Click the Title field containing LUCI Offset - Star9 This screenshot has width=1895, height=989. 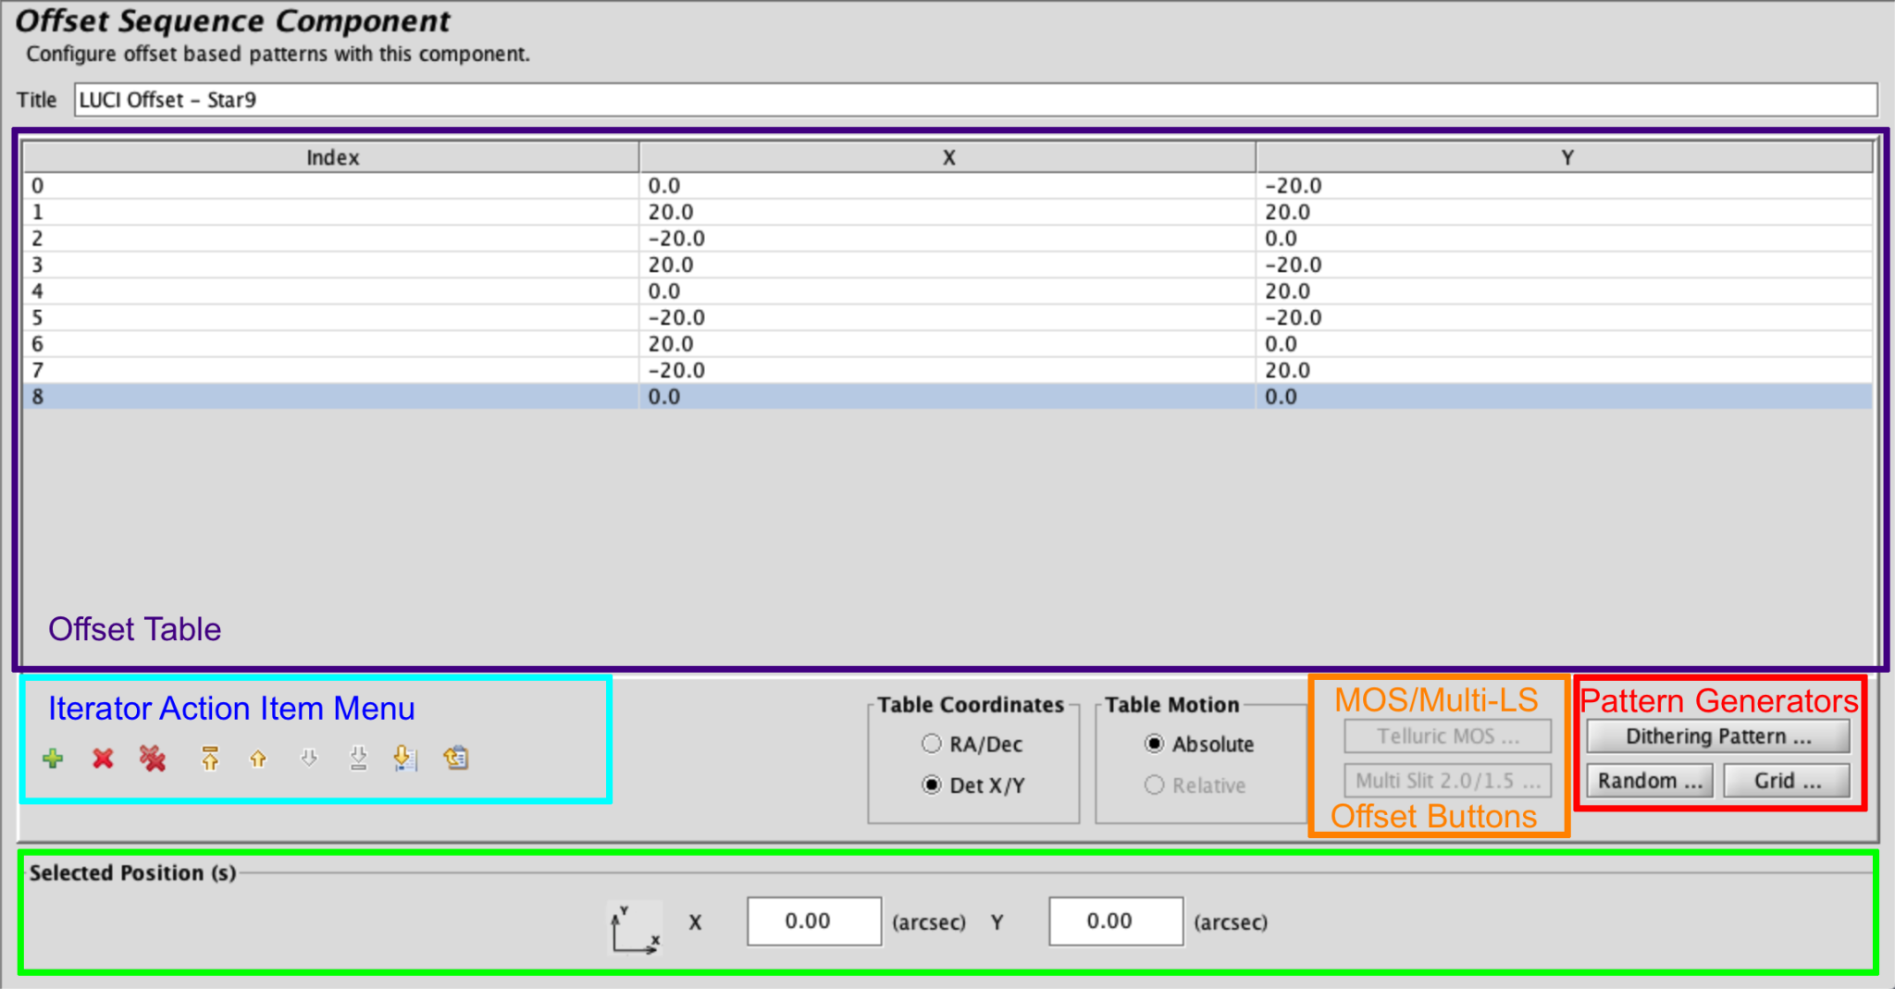click(x=976, y=100)
